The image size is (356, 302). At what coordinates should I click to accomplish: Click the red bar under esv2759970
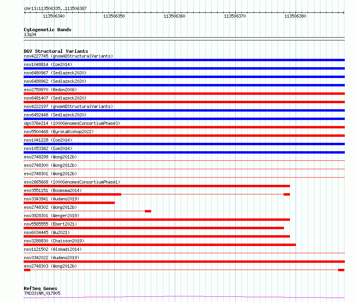184,94
